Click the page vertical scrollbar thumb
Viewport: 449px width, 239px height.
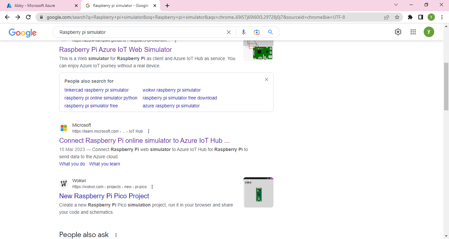click(446, 86)
